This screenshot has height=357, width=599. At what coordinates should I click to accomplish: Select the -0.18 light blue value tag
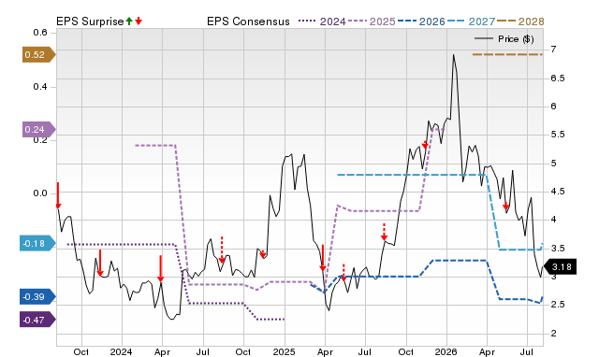tap(37, 243)
